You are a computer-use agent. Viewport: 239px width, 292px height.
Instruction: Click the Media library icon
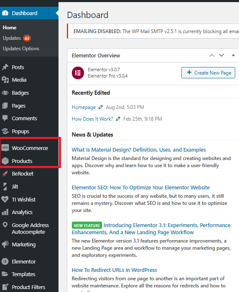(x=5, y=80)
